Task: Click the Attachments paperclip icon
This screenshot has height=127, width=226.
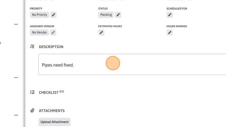Action: (x=32, y=110)
